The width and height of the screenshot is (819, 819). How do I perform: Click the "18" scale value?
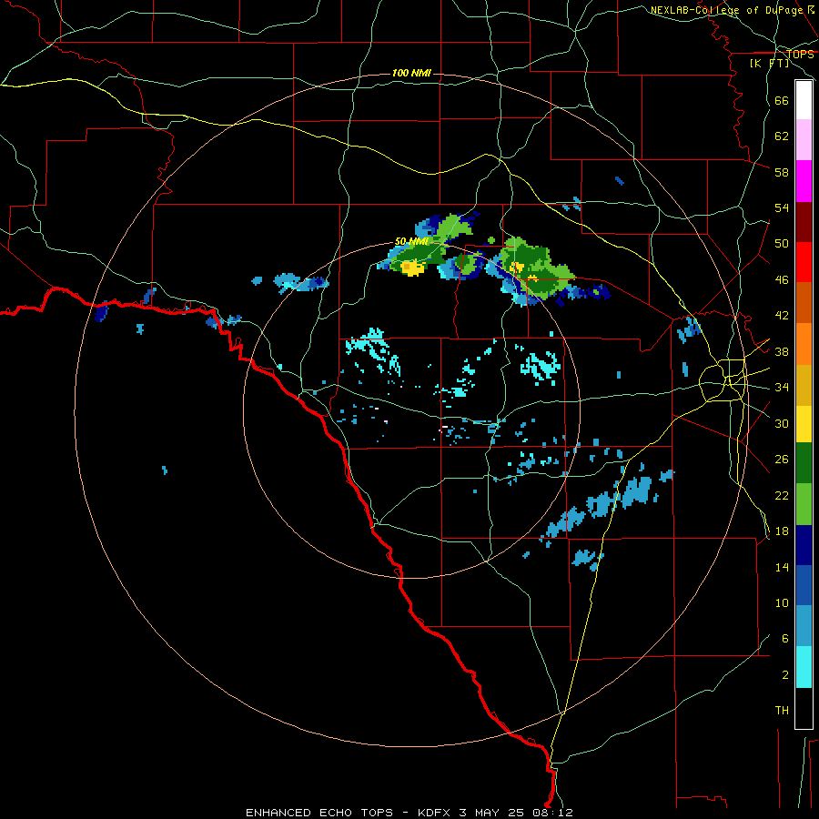click(x=782, y=531)
